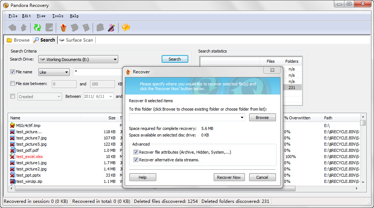This screenshot has width=374, height=208.
Task: Open the View menu
Action: point(41,16)
